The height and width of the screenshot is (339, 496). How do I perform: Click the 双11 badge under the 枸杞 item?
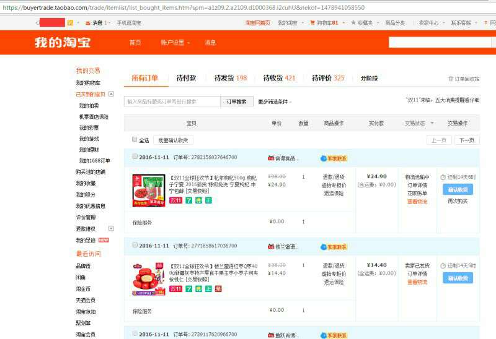[175, 200]
